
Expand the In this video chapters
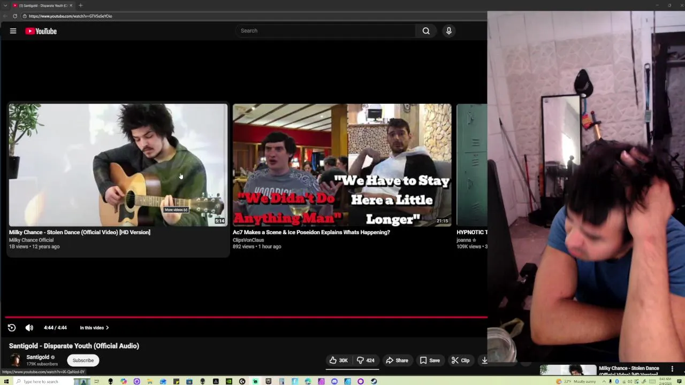pos(94,328)
